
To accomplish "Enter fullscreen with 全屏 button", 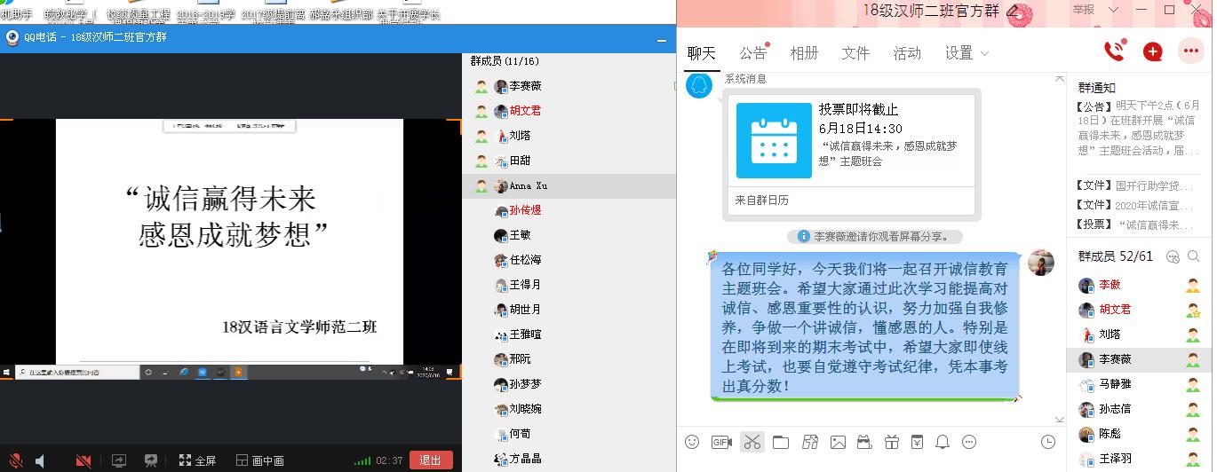I will (x=197, y=460).
